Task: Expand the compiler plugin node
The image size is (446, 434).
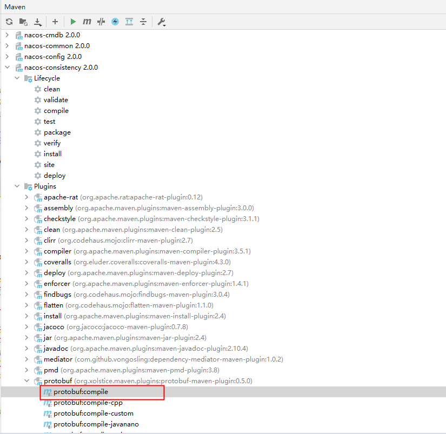Action: point(26,251)
